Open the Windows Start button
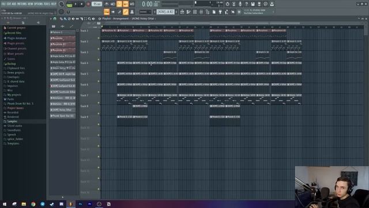 click(5, 204)
